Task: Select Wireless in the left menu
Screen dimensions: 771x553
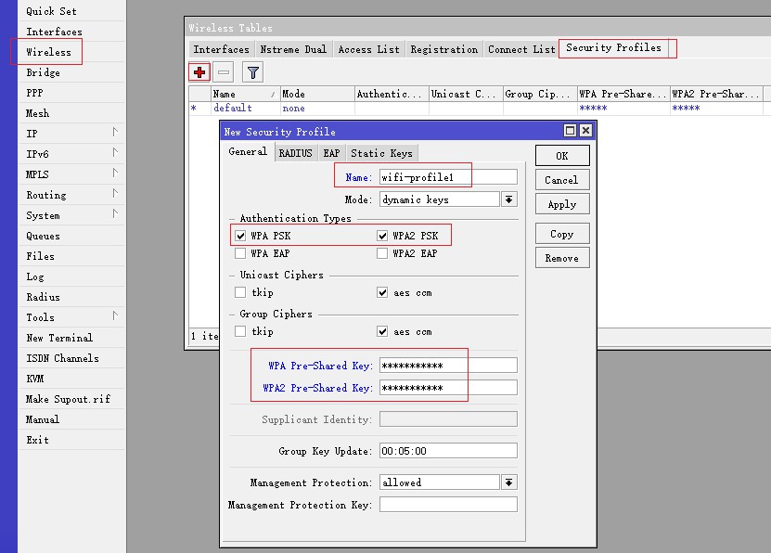Action: [48, 52]
